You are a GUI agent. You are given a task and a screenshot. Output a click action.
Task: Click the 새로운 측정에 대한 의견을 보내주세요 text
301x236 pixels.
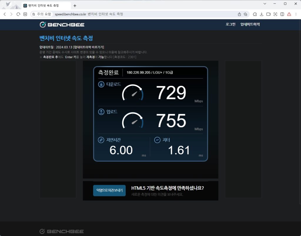tap(157, 195)
